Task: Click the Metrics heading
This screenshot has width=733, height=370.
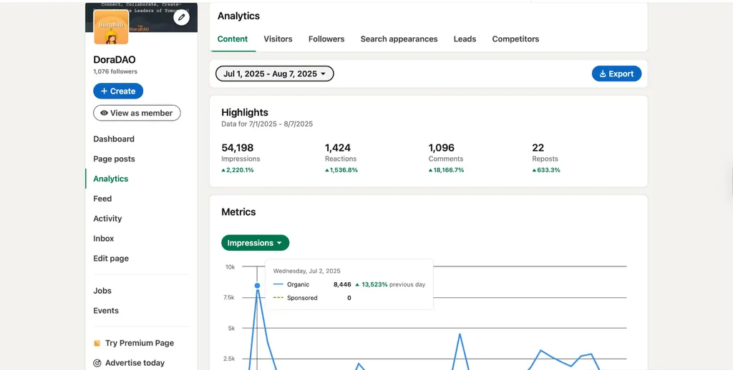Action: (x=238, y=212)
